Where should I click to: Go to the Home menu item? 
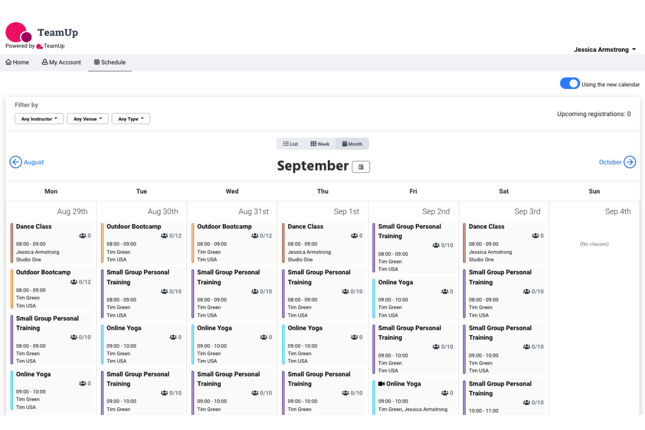17,62
